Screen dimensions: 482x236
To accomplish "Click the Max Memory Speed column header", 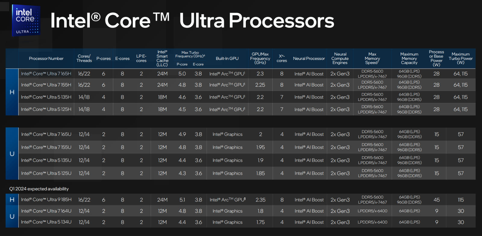I will [372, 58].
